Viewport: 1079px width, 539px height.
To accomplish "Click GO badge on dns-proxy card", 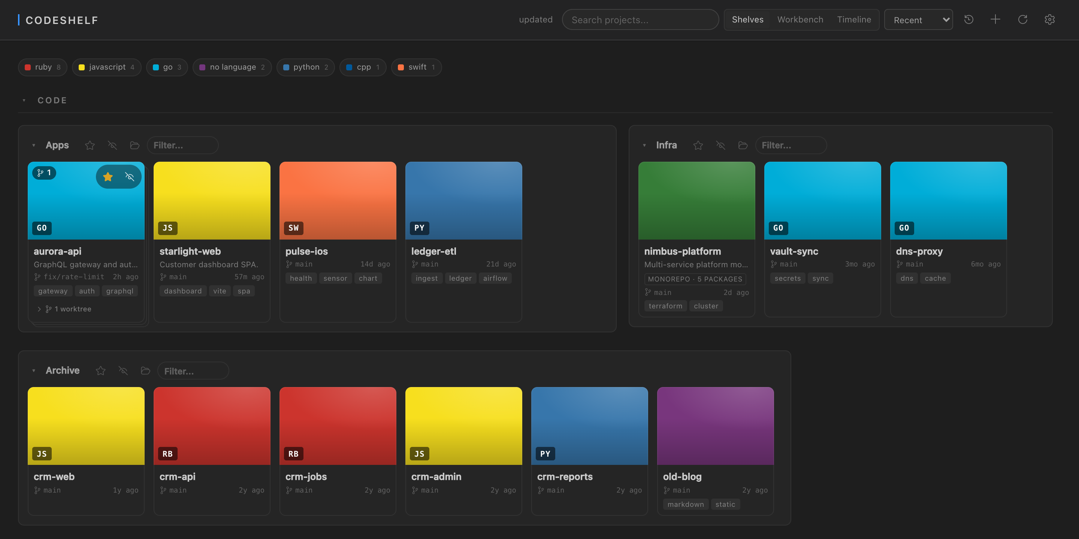I will pyautogui.click(x=904, y=228).
